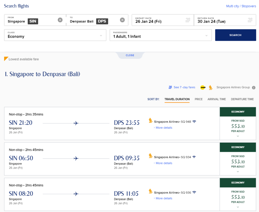Open the return date calendar icon

click(250, 19)
